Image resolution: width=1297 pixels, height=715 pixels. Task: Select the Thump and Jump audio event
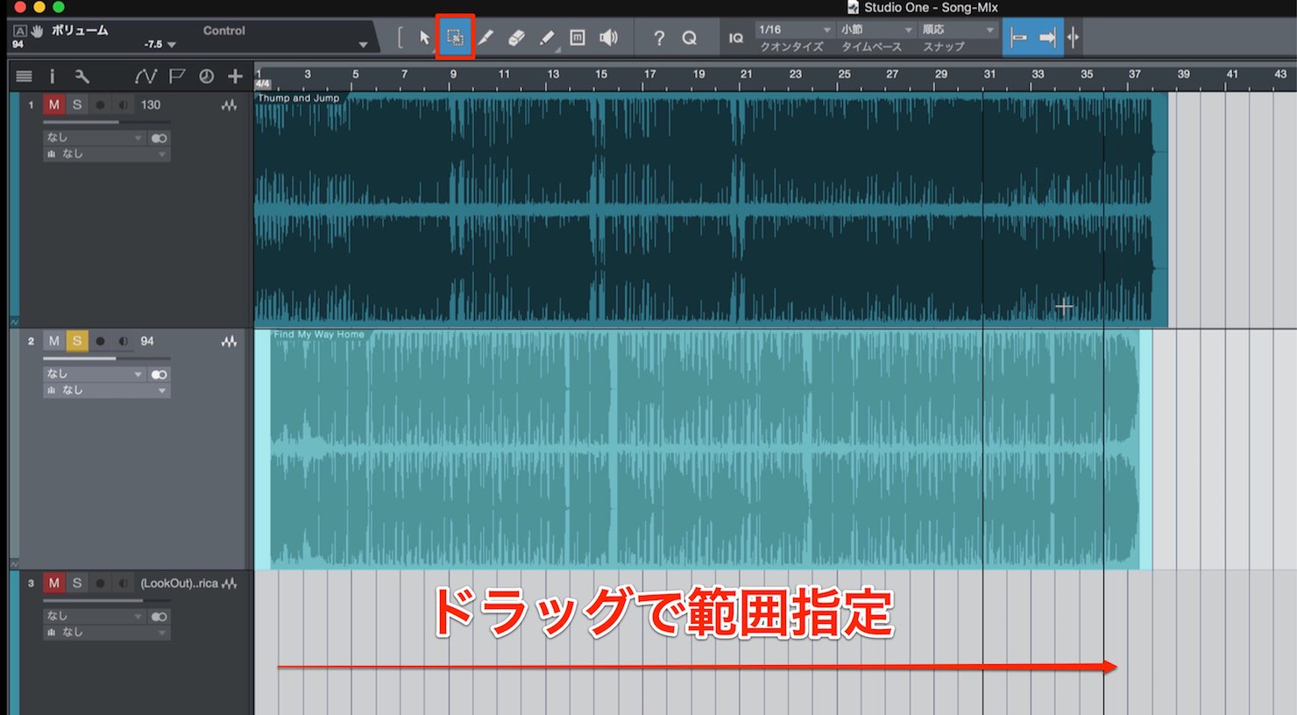[x=711, y=210]
